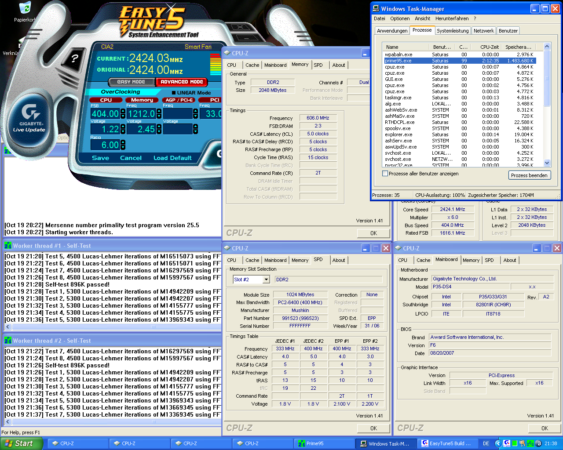Open the Slot #2 memory slot dropdown
The image size is (563, 450).
(266, 279)
